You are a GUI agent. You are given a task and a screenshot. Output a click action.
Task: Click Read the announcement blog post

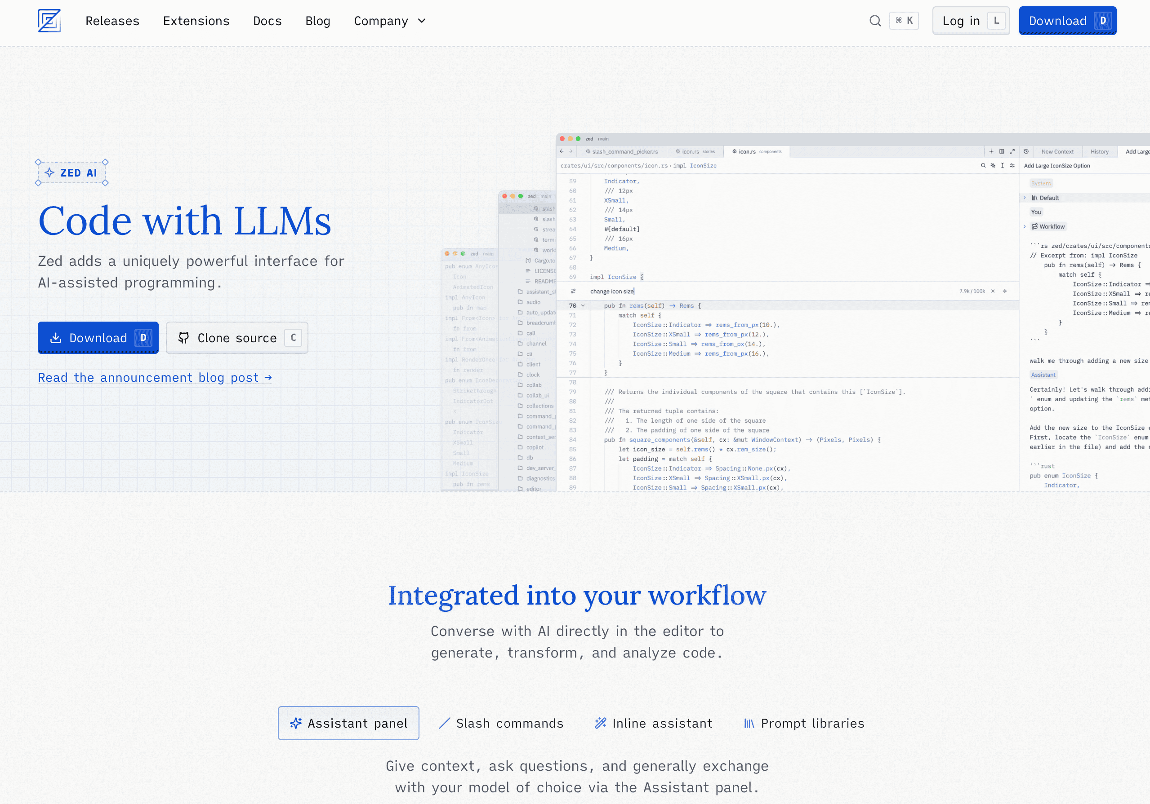click(x=156, y=377)
